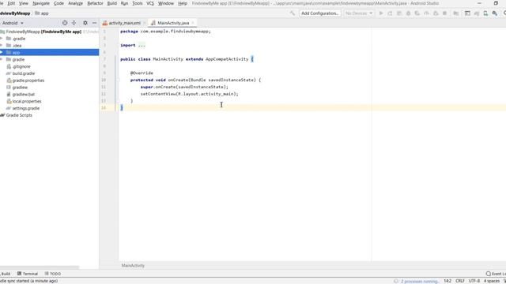Screen dimensions: 506x284
Task: Expand the .idea folder arrow
Action: (x=2, y=46)
